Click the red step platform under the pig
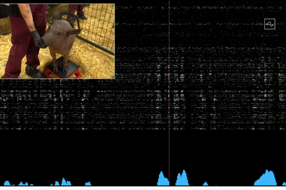The width and height of the screenshot is (286, 190). click(x=63, y=73)
